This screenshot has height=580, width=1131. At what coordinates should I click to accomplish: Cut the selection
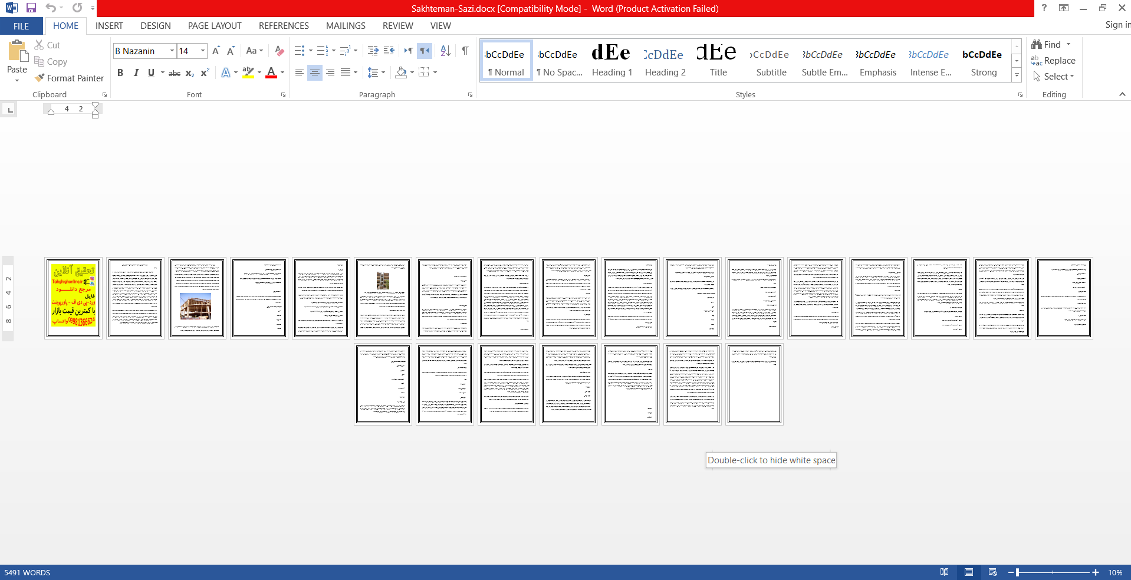tap(47, 45)
